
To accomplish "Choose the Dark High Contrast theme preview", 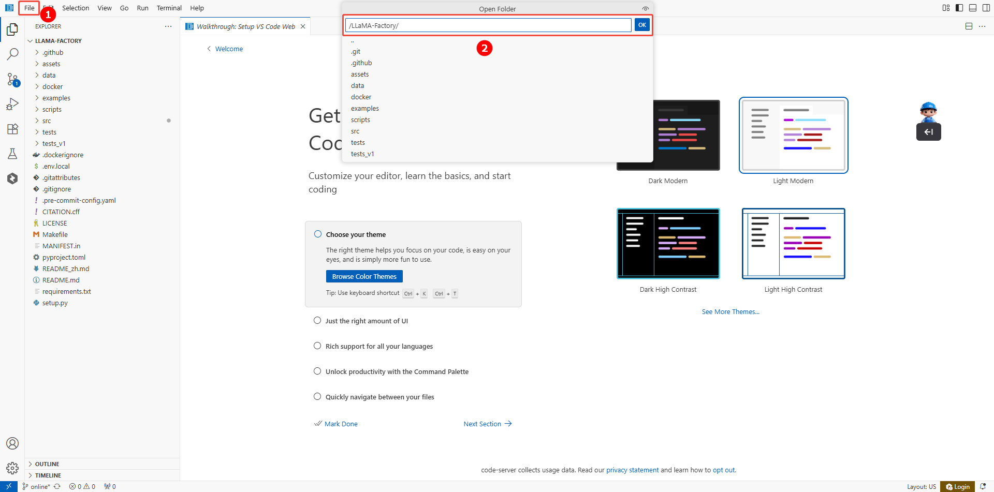I will tap(668, 244).
